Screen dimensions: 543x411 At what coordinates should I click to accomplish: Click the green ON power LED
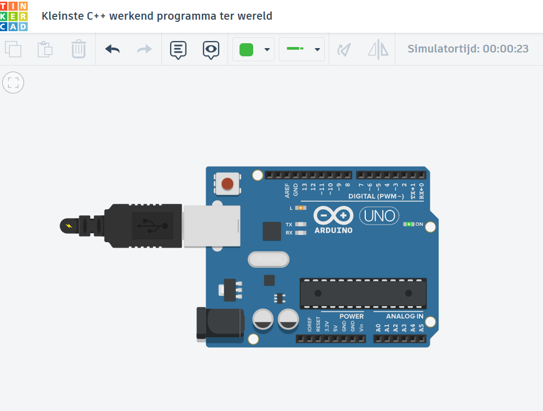pos(408,225)
